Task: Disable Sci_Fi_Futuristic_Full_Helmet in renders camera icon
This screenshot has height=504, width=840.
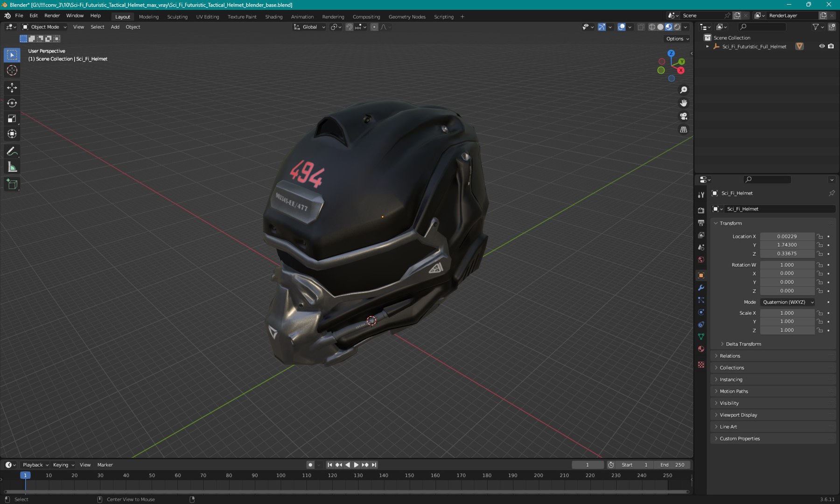Action: tap(831, 46)
